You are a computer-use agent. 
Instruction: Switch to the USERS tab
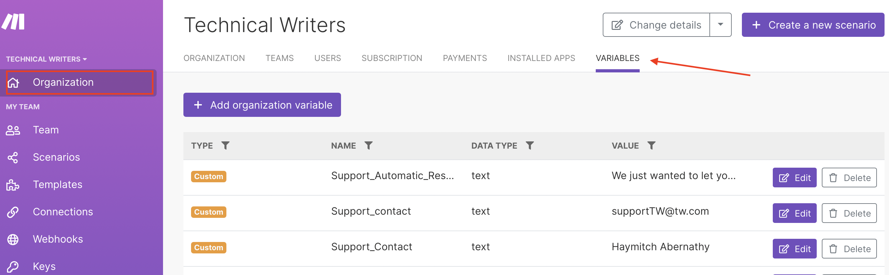pos(328,58)
